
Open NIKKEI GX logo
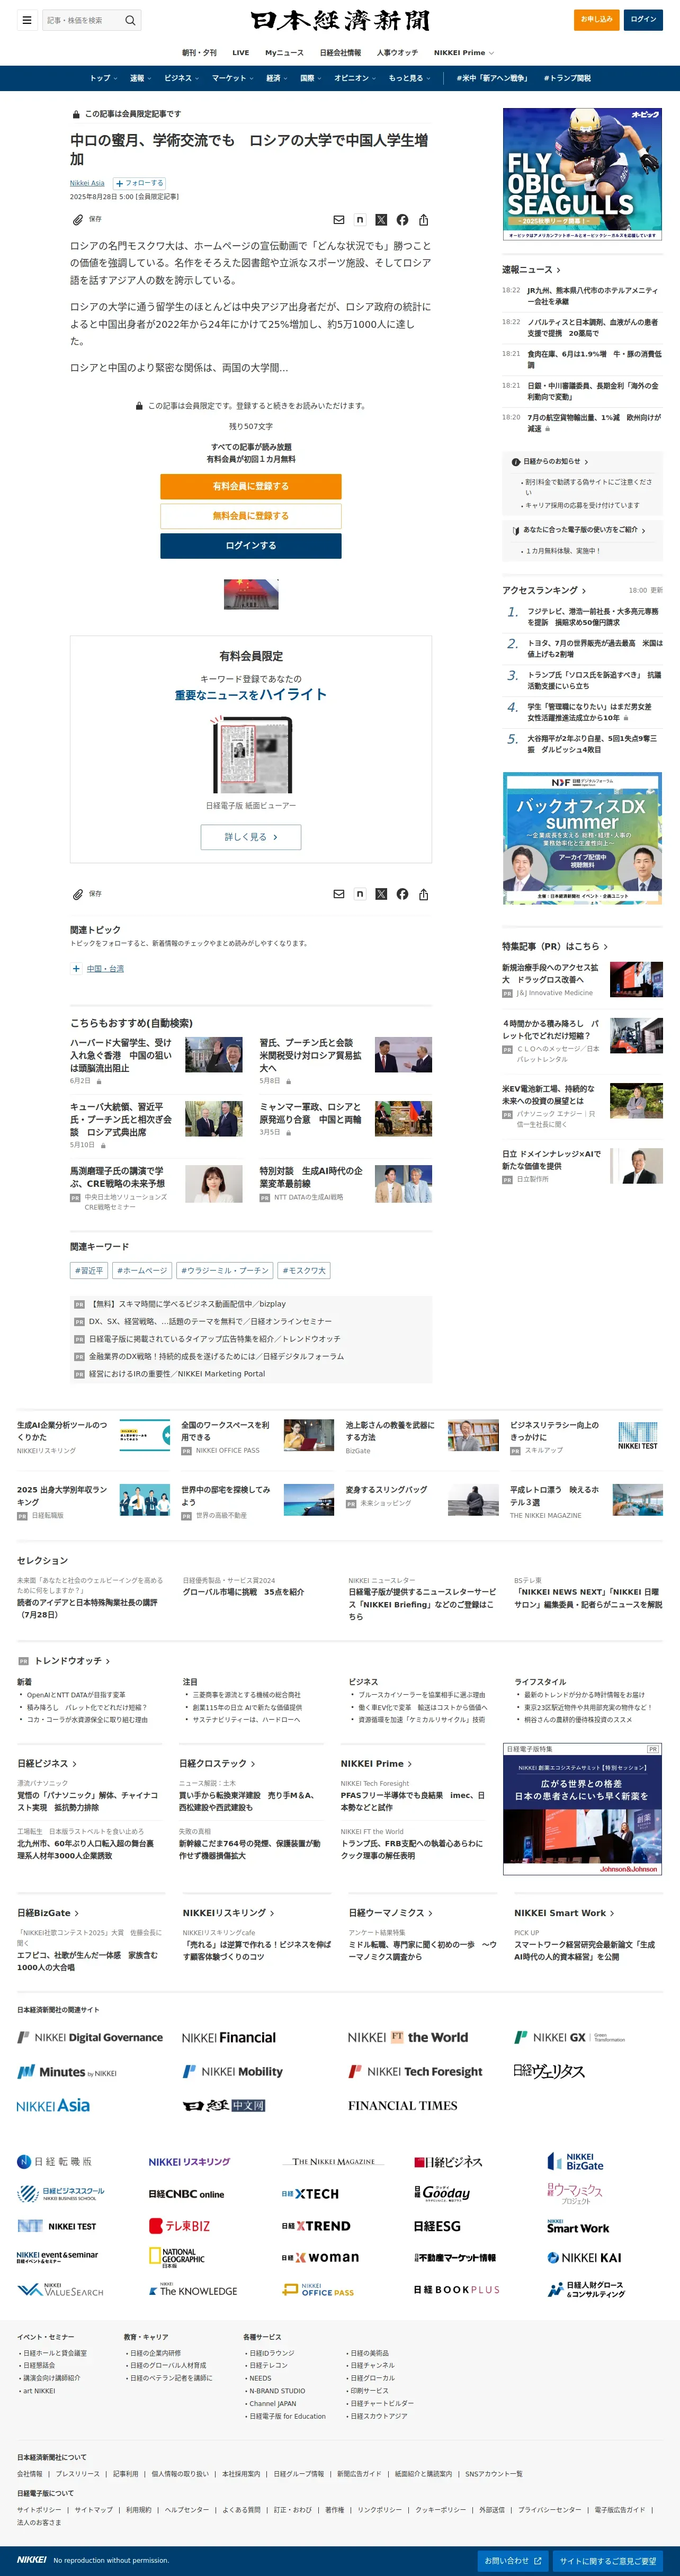(570, 2037)
